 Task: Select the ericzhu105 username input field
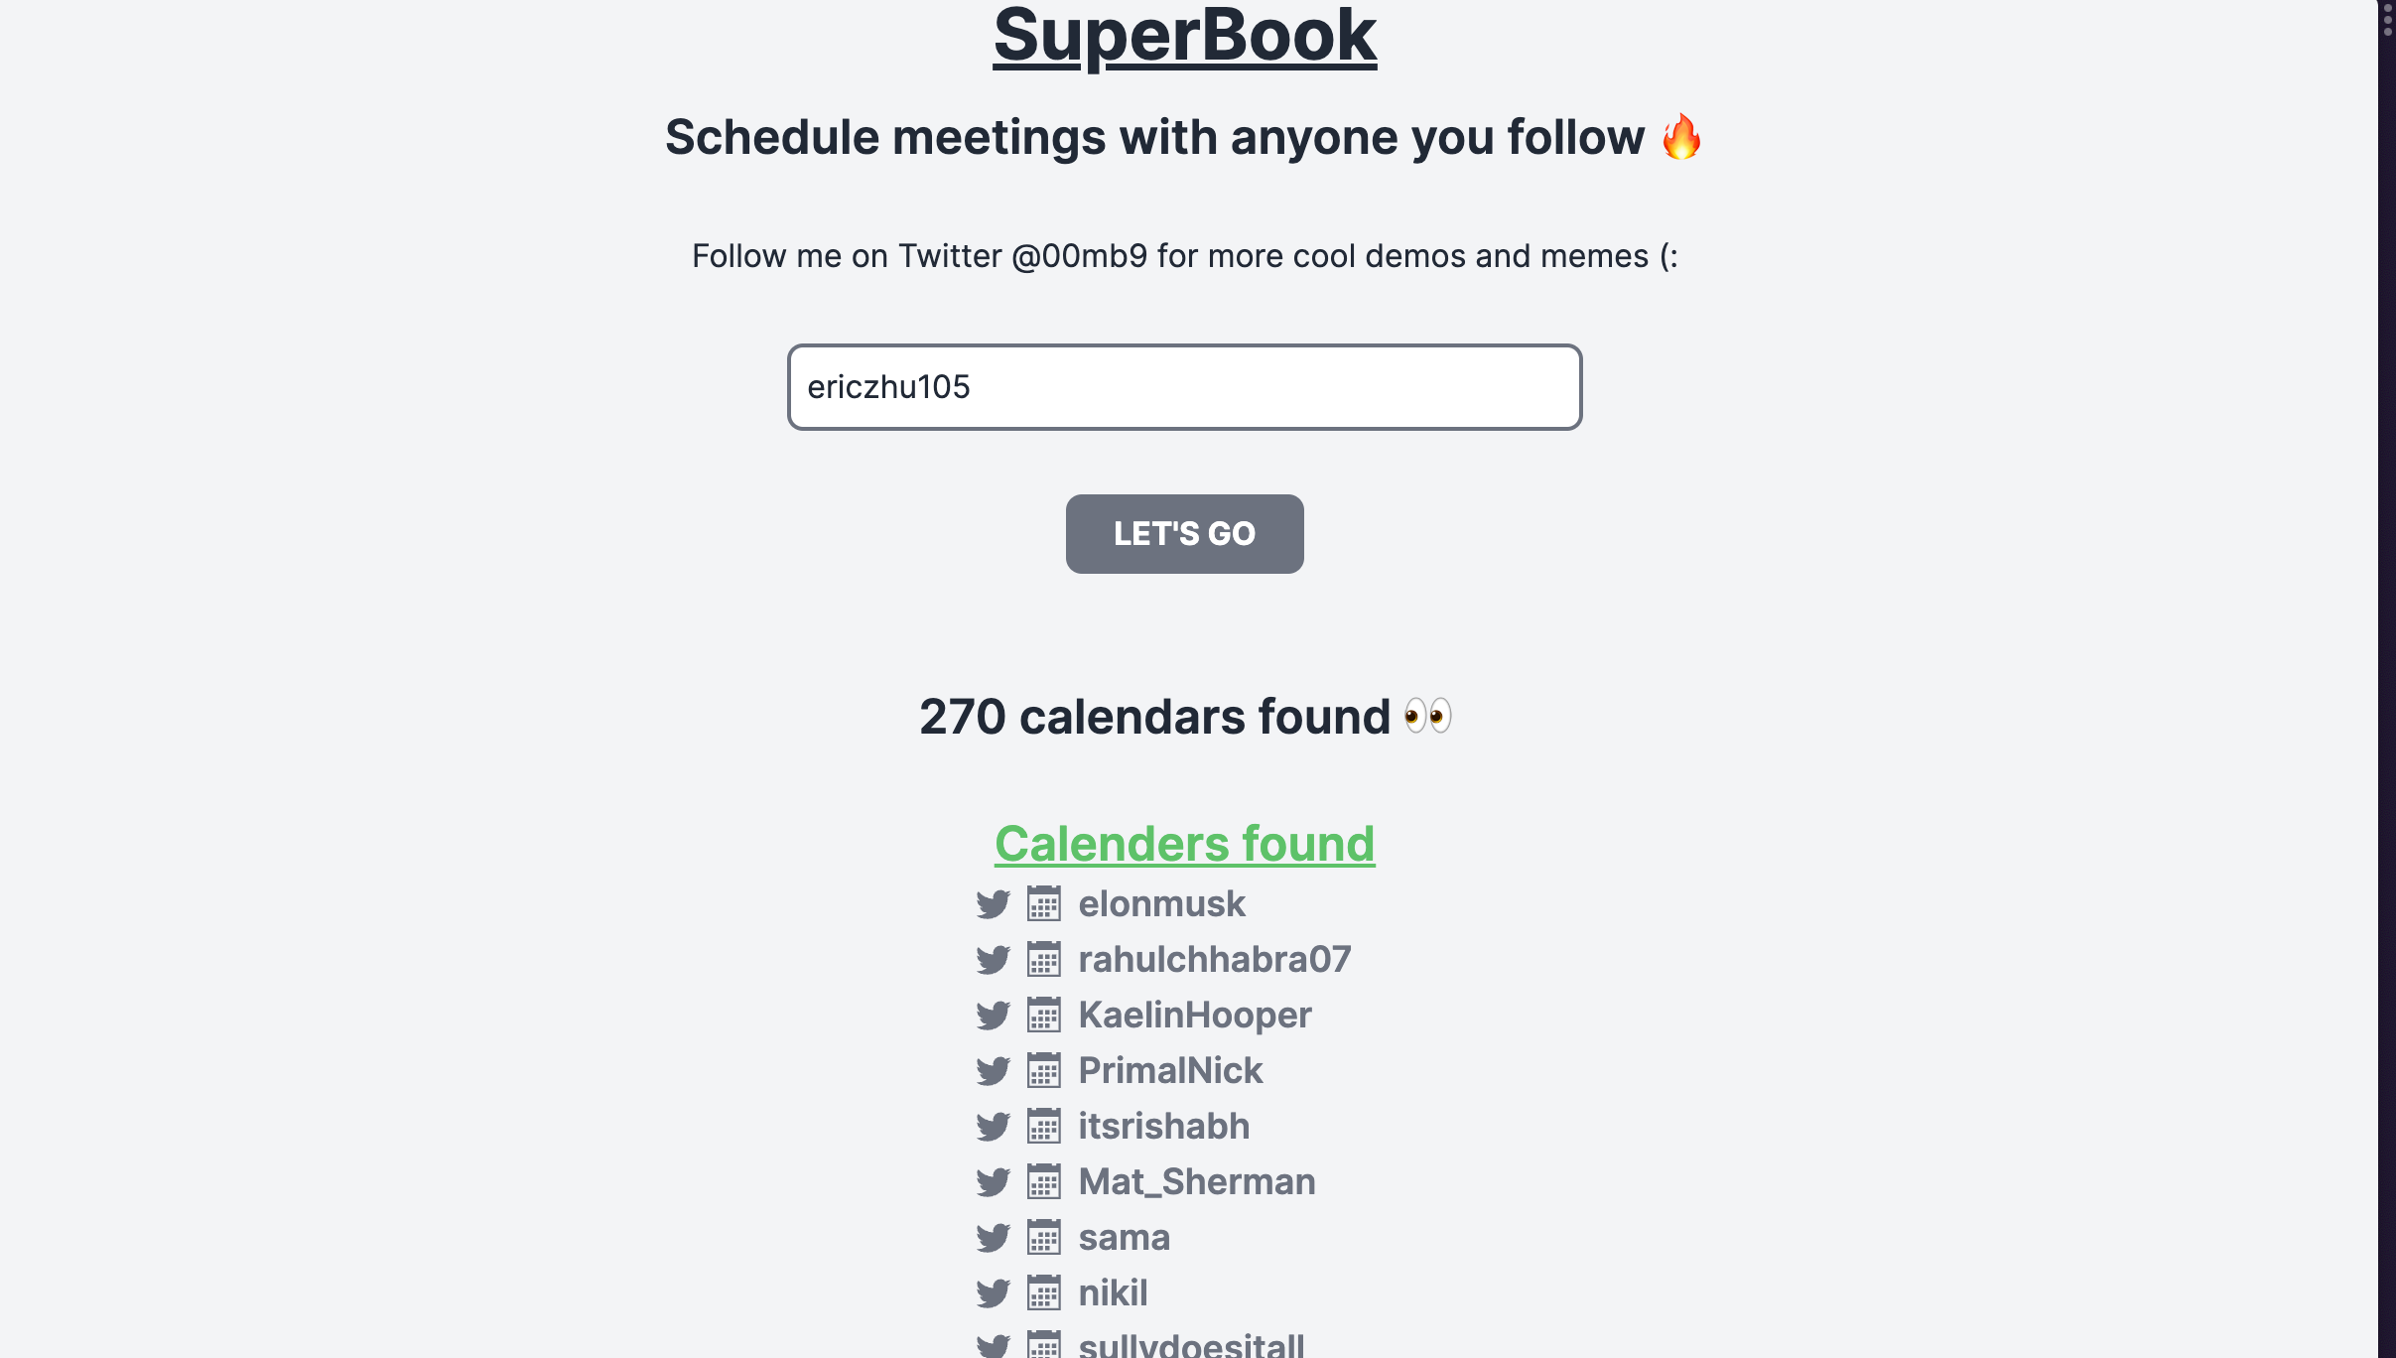click(1184, 387)
